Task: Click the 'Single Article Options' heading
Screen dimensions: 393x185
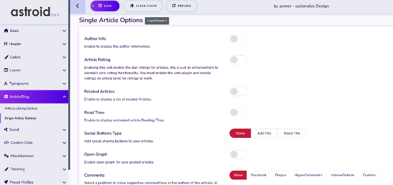Action: pos(111,20)
